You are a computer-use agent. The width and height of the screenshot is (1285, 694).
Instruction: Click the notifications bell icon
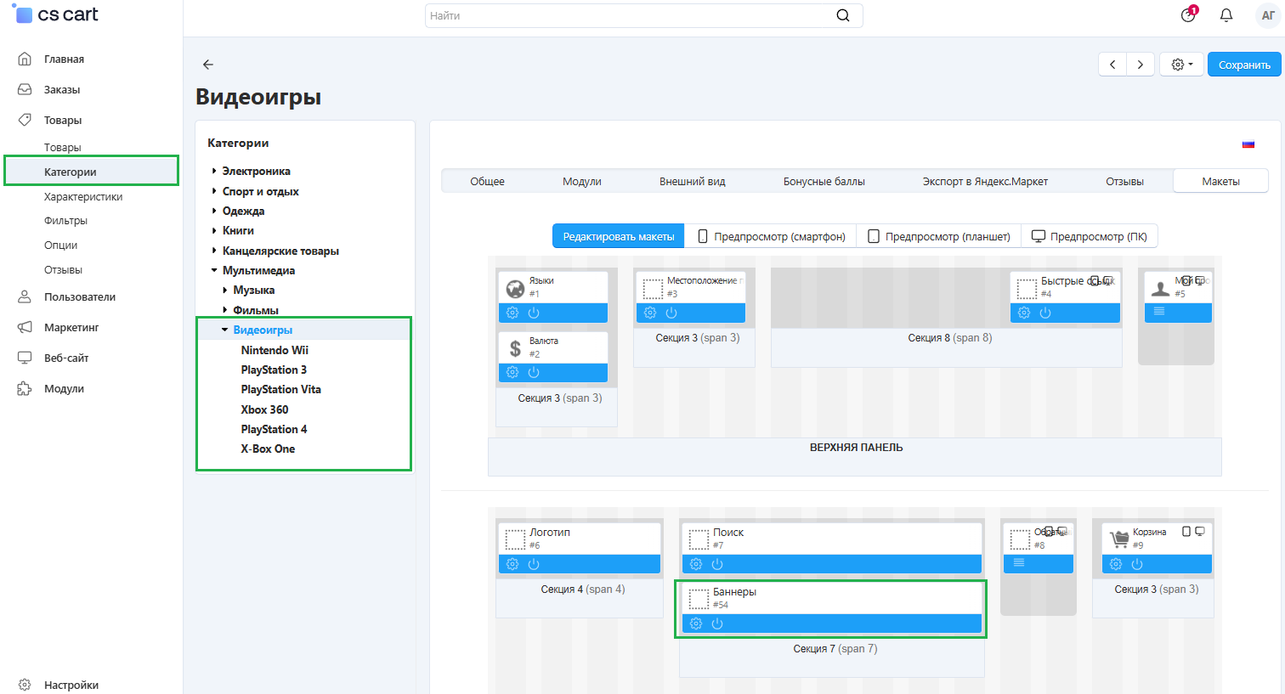(1226, 15)
